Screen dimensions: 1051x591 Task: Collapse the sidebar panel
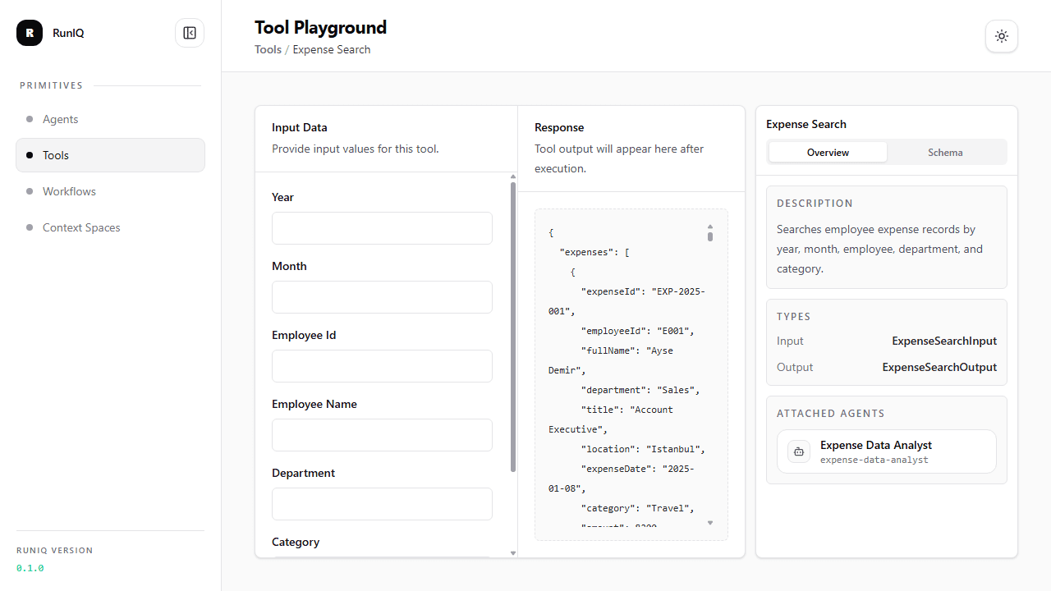[190, 33]
